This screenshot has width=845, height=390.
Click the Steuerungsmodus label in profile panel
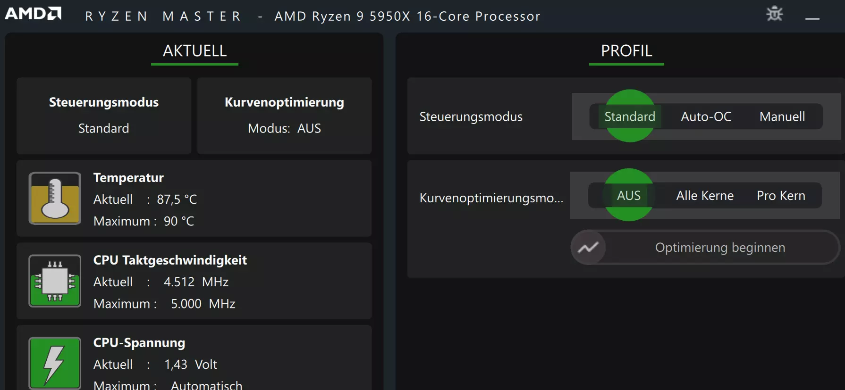(471, 117)
